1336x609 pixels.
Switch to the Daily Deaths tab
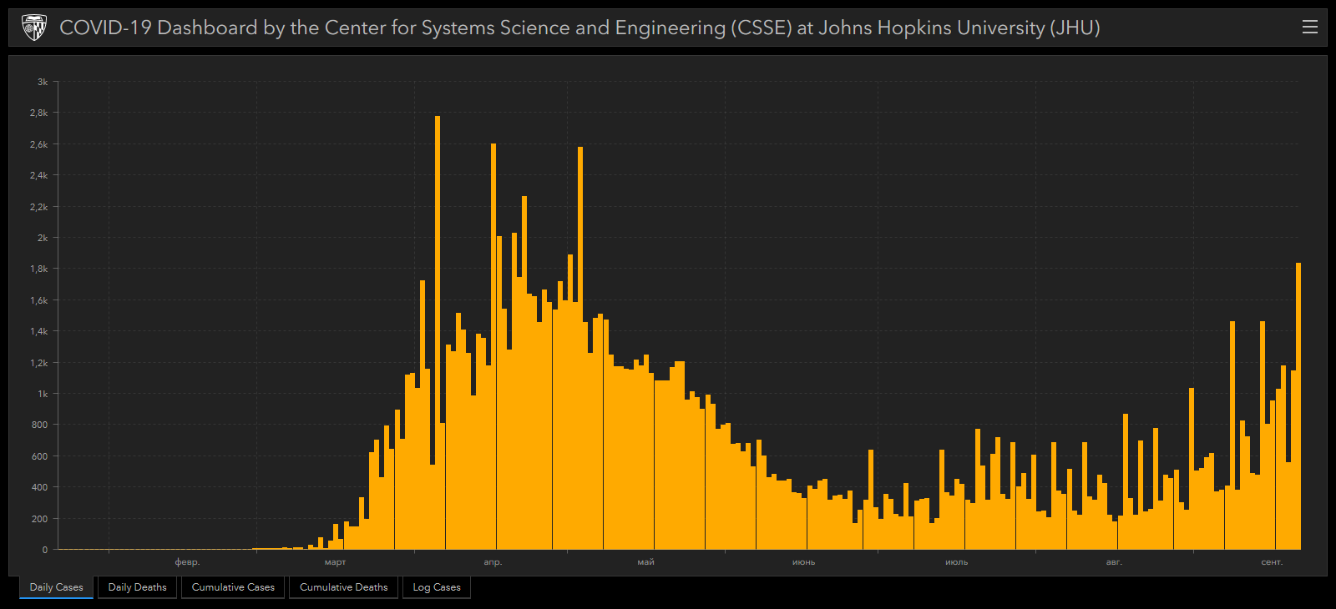(x=137, y=587)
